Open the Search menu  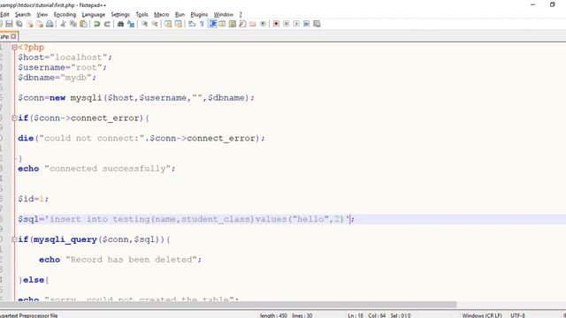click(23, 14)
